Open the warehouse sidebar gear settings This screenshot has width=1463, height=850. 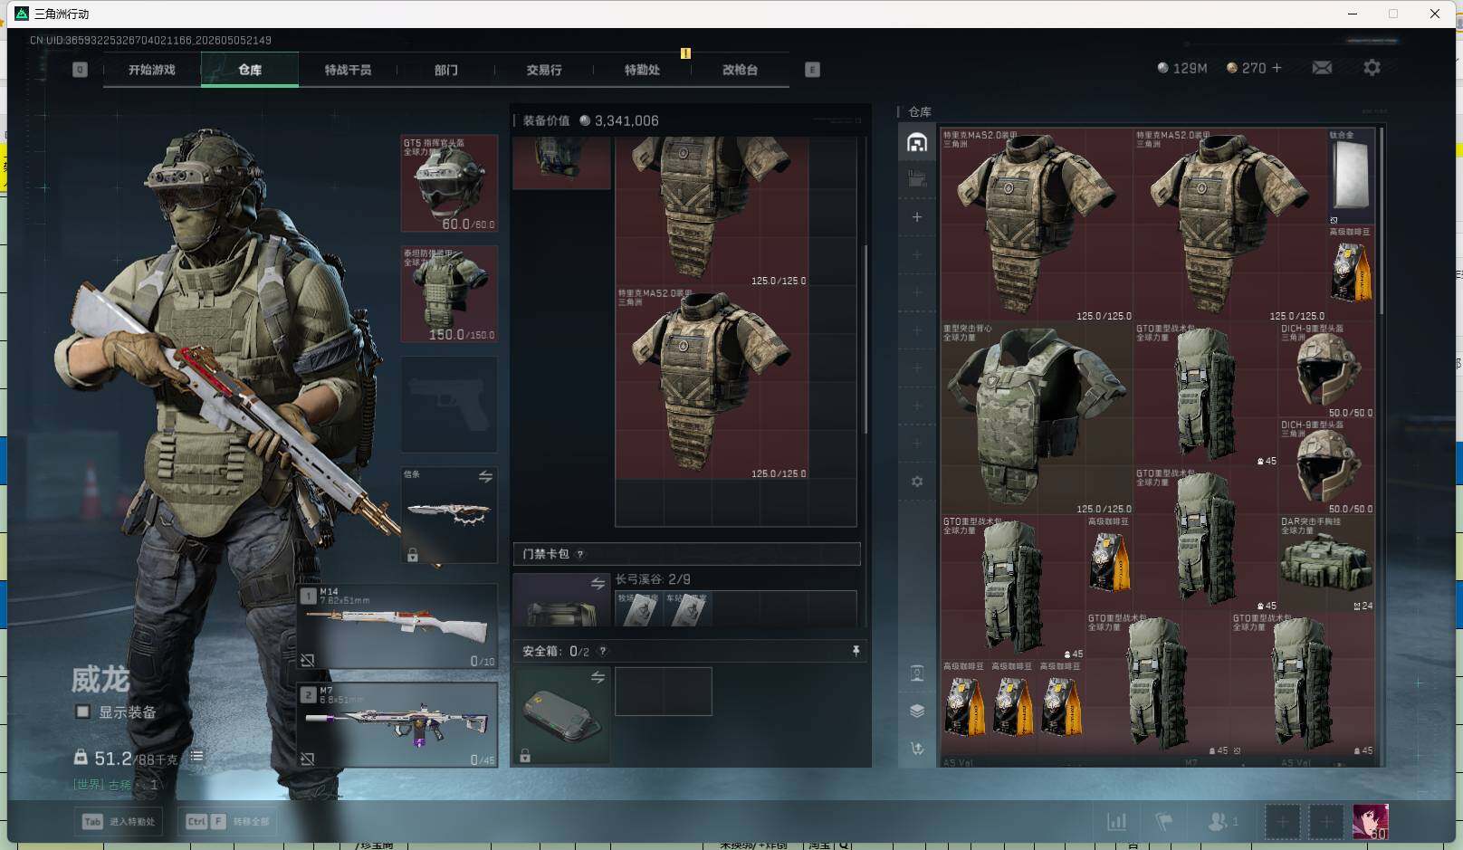[x=917, y=482]
